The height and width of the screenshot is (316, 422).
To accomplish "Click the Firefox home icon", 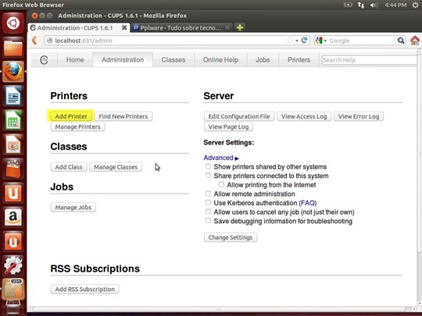I will click(x=415, y=41).
